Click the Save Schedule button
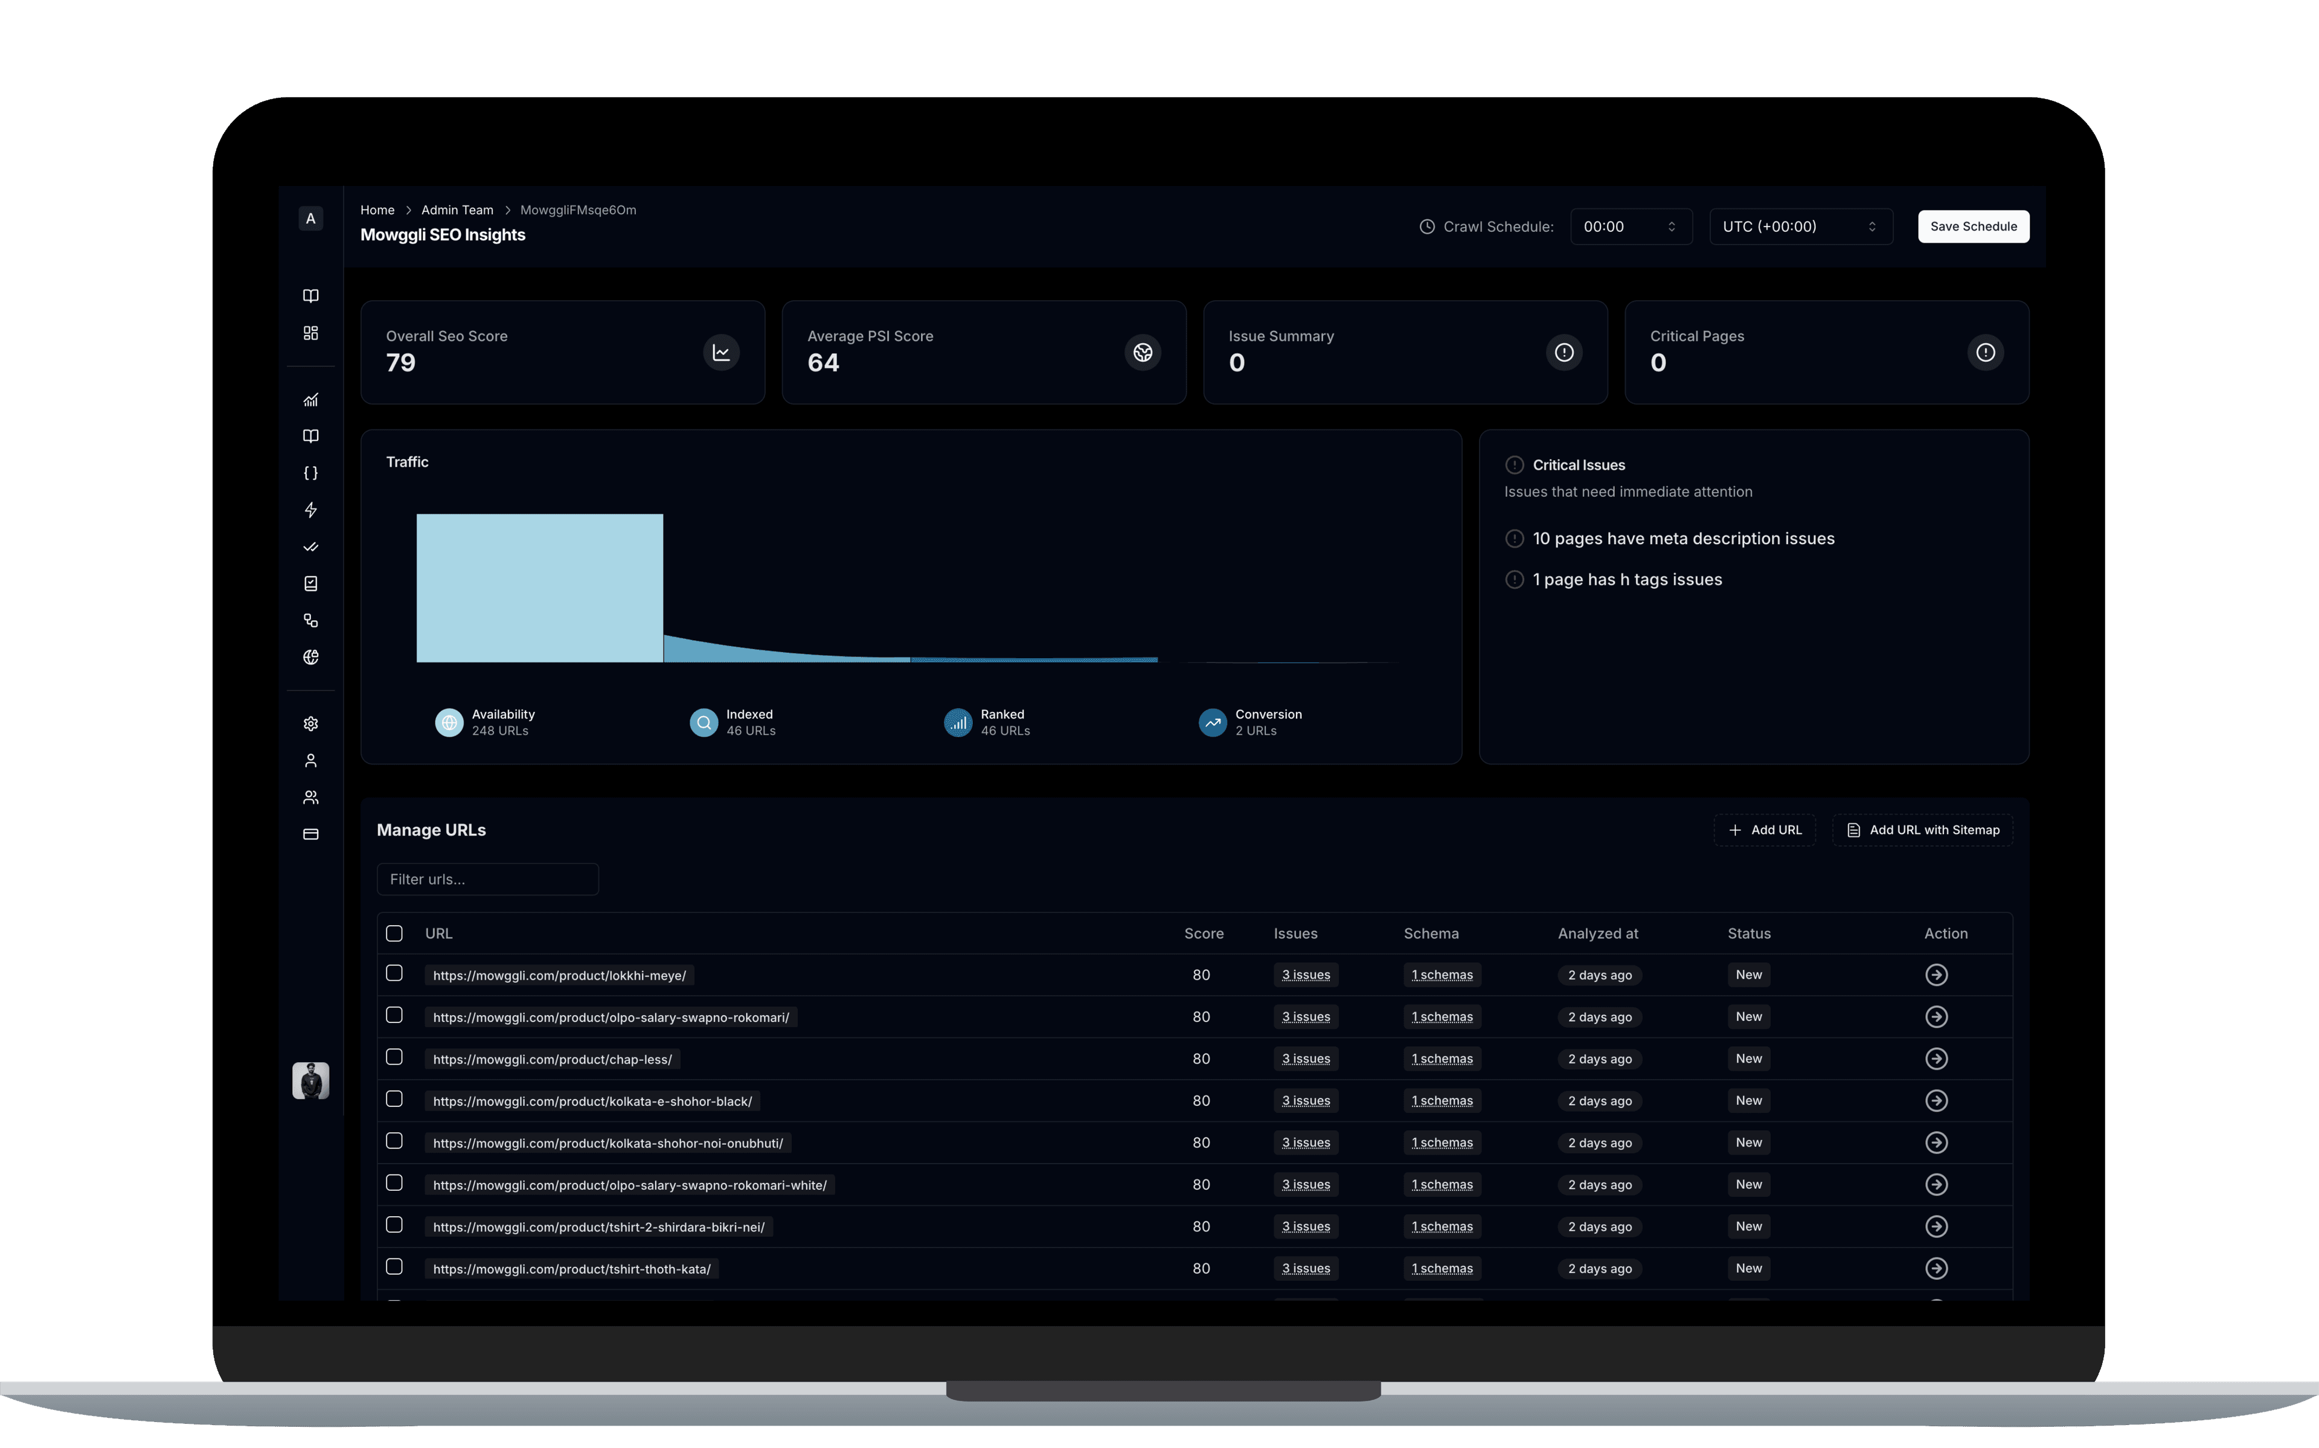This screenshot has width=2319, height=1448. [x=1972, y=227]
